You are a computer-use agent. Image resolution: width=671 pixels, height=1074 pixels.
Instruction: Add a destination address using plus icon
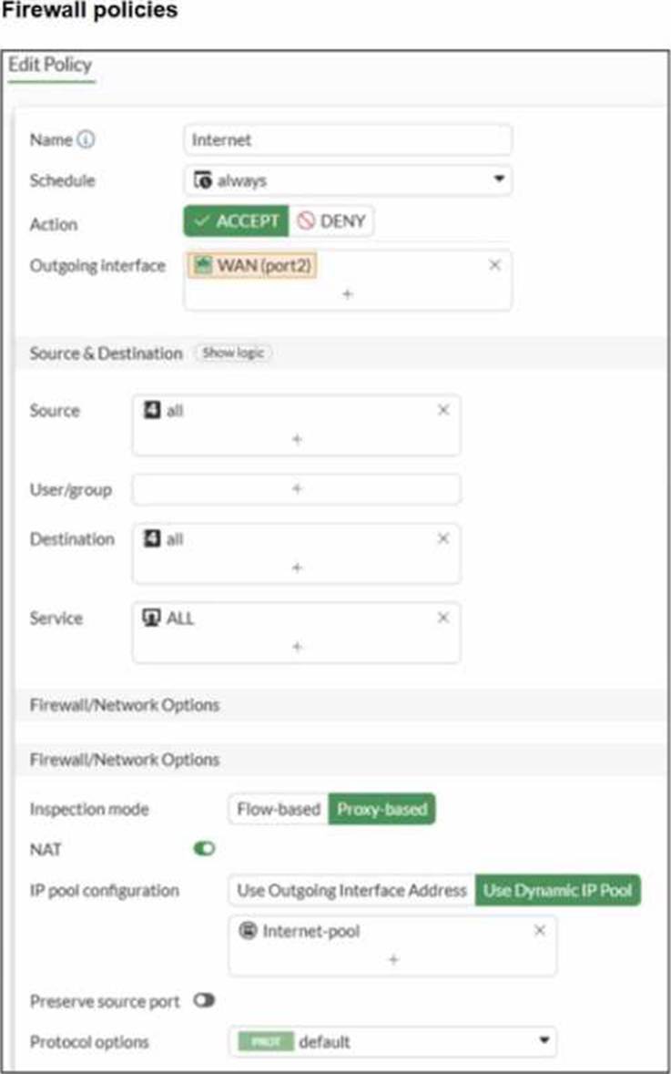pyautogui.click(x=297, y=568)
